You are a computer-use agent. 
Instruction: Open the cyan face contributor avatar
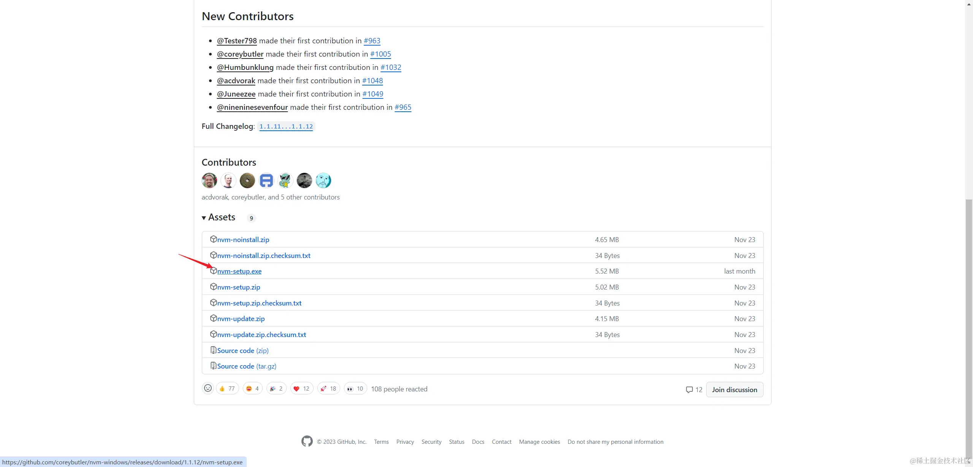coord(323,180)
